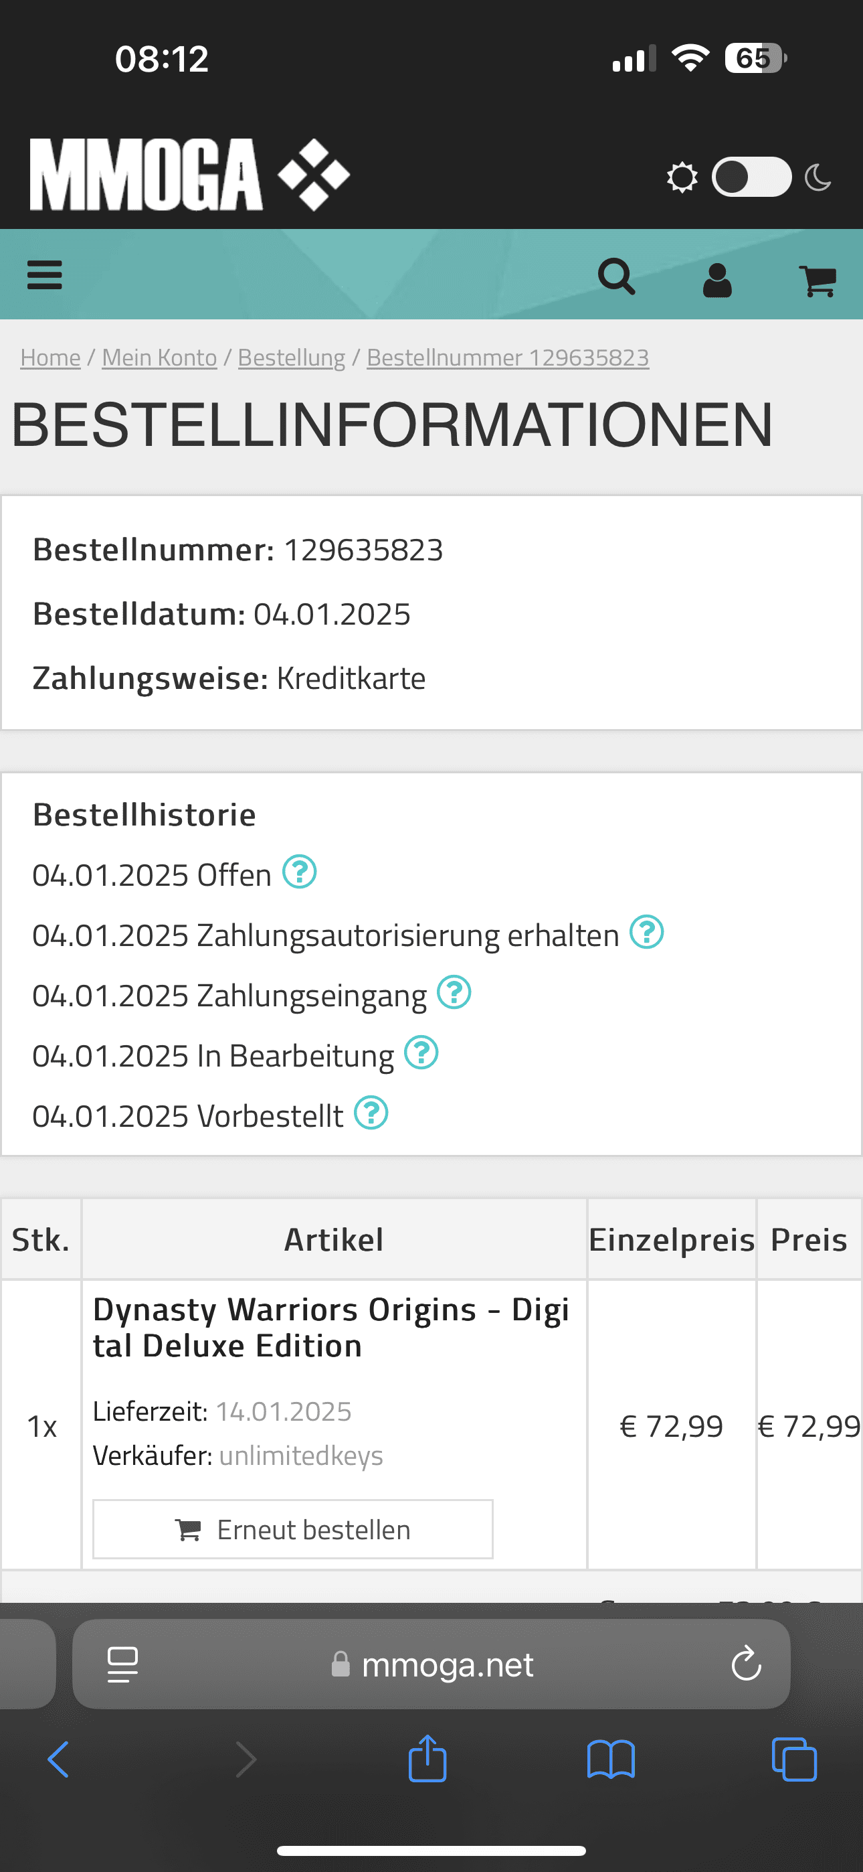Open the hamburger navigation menu
Viewport: 863px width, 1872px height.
point(44,275)
